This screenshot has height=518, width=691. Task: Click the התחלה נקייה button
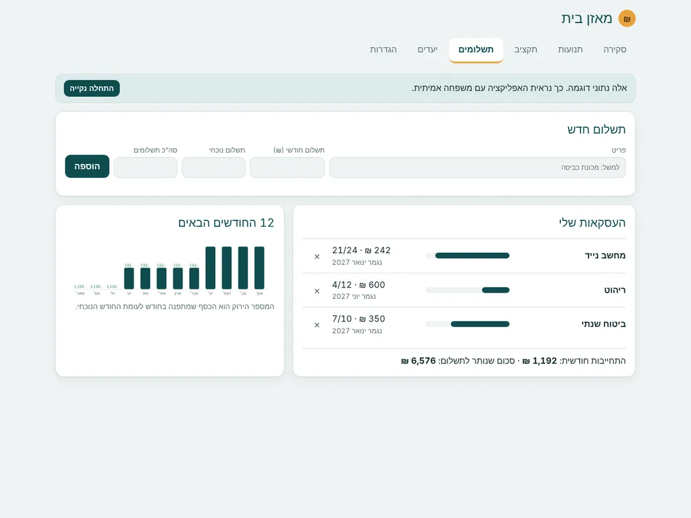(x=92, y=88)
